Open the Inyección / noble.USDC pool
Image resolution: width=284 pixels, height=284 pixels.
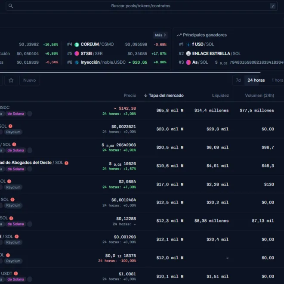pyautogui.click(x=103, y=62)
